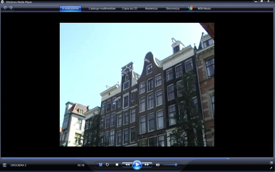Viewport: 275px width, 172px height.
Task: Click the video frame of Amsterdam houses
Action: click(137, 85)
